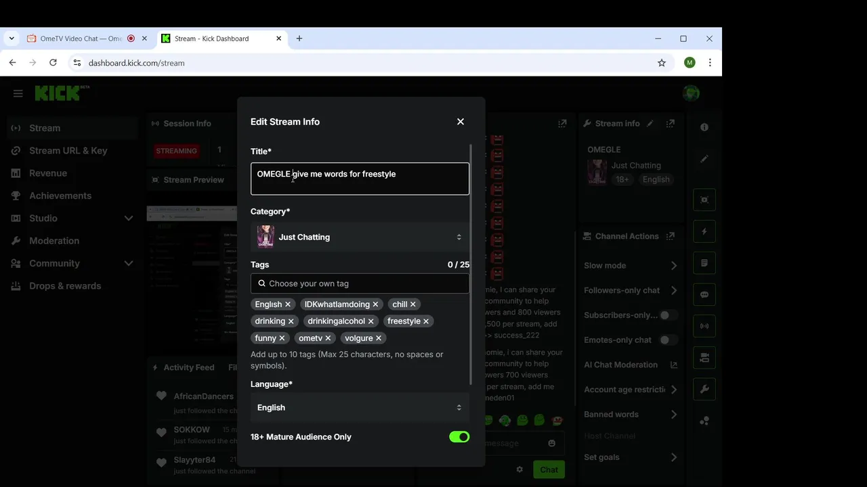
Task: Click the chat bubble rail icon
Action: 704,294
